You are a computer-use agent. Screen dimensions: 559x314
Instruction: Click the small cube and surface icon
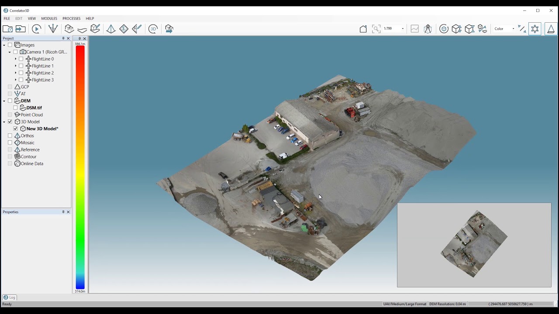[482, 29]
